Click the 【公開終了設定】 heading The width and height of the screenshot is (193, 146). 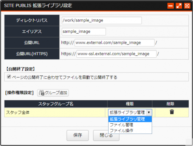click(x=21, y=69)
